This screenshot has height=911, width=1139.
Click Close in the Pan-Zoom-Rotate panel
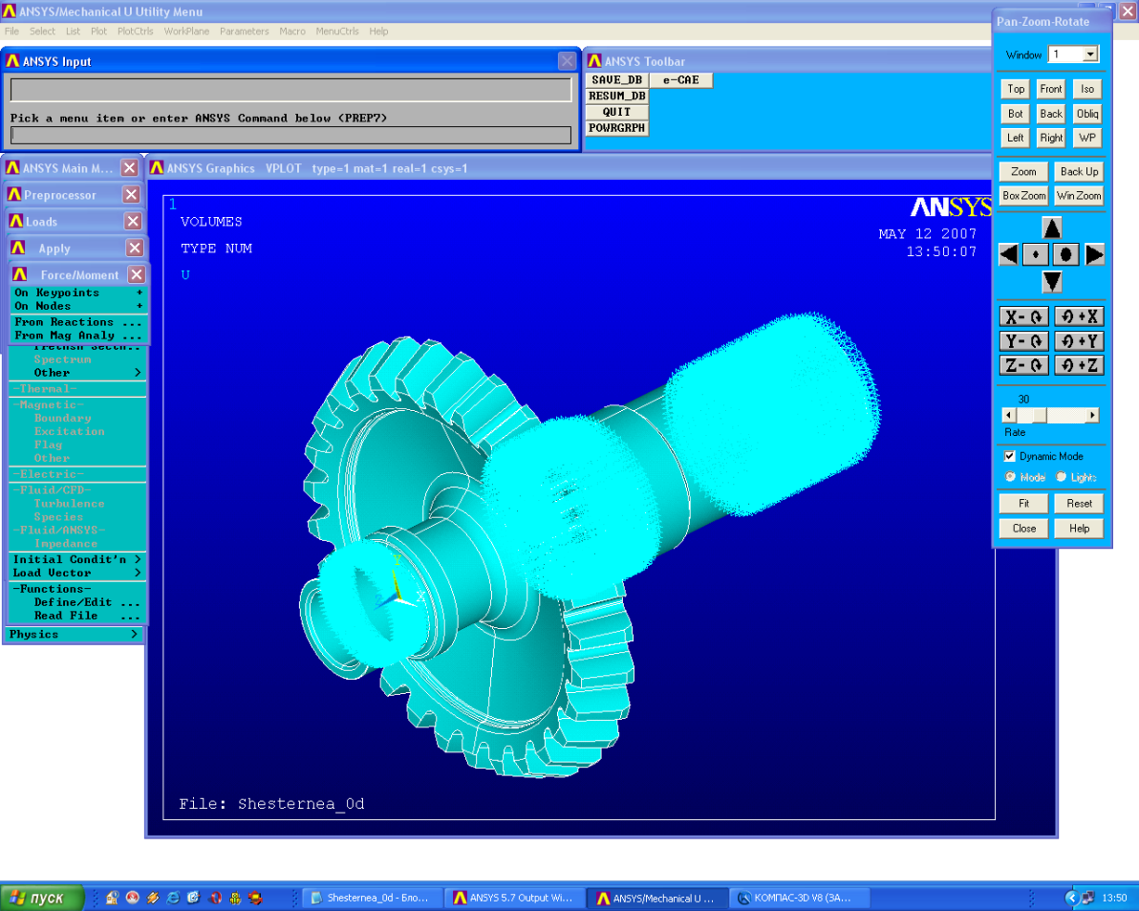1023,528
